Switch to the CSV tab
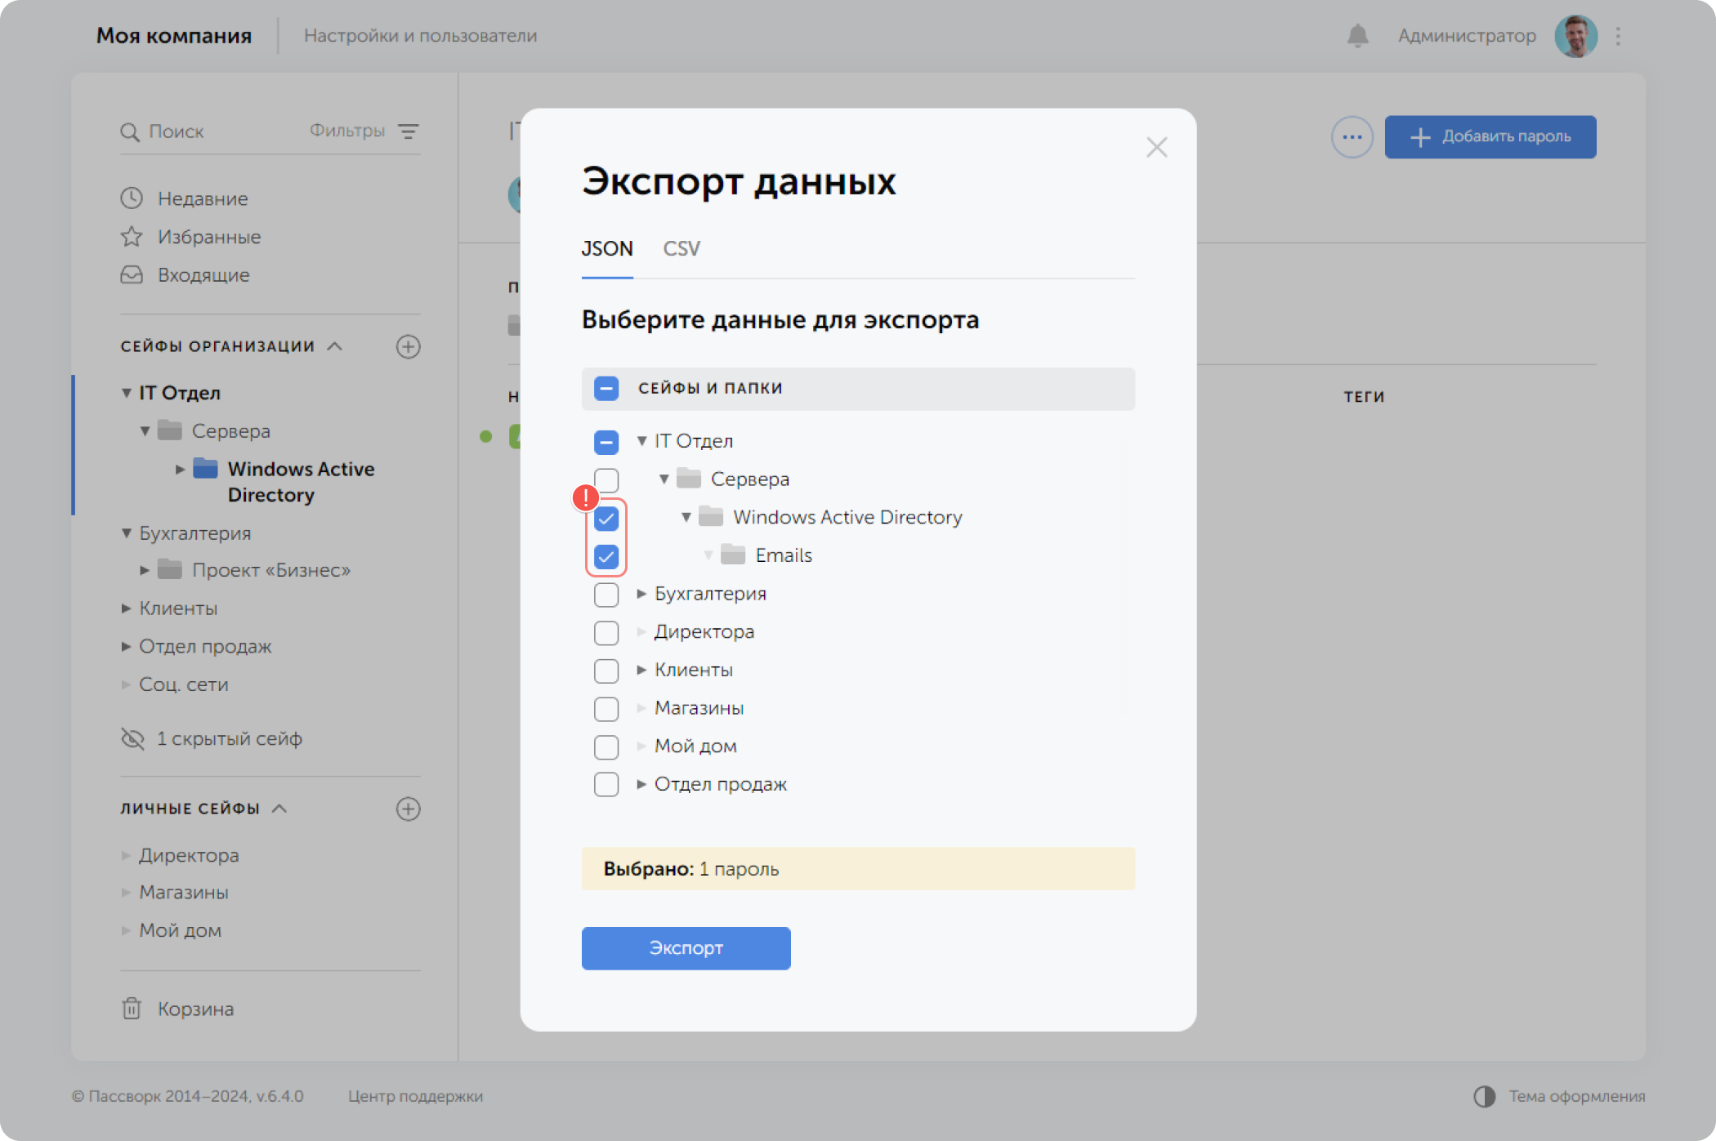The height and width of the screenshot is (1141, 1716). [681, 248]
